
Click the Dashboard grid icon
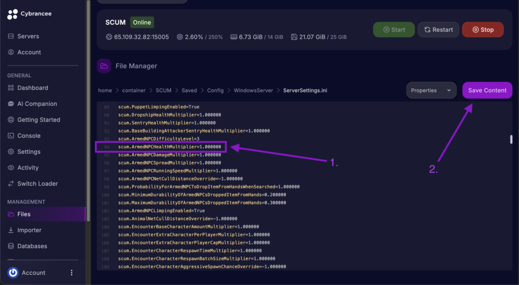click(x=11, y=88)
